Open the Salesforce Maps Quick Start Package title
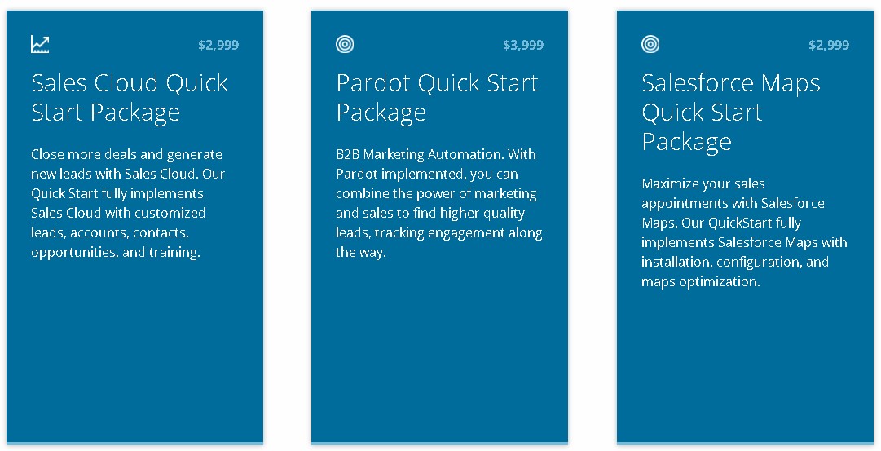 click(731, 112)
